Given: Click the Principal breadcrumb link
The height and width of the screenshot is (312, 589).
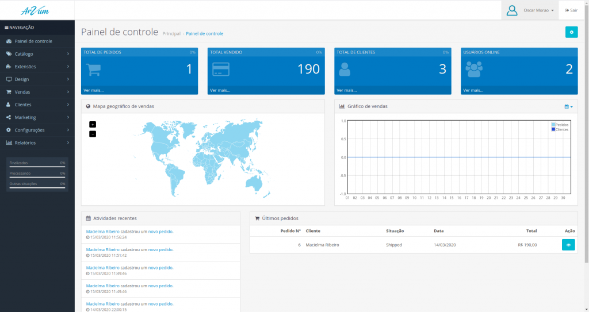Looking at the screenshot, I should pos(171,34).
